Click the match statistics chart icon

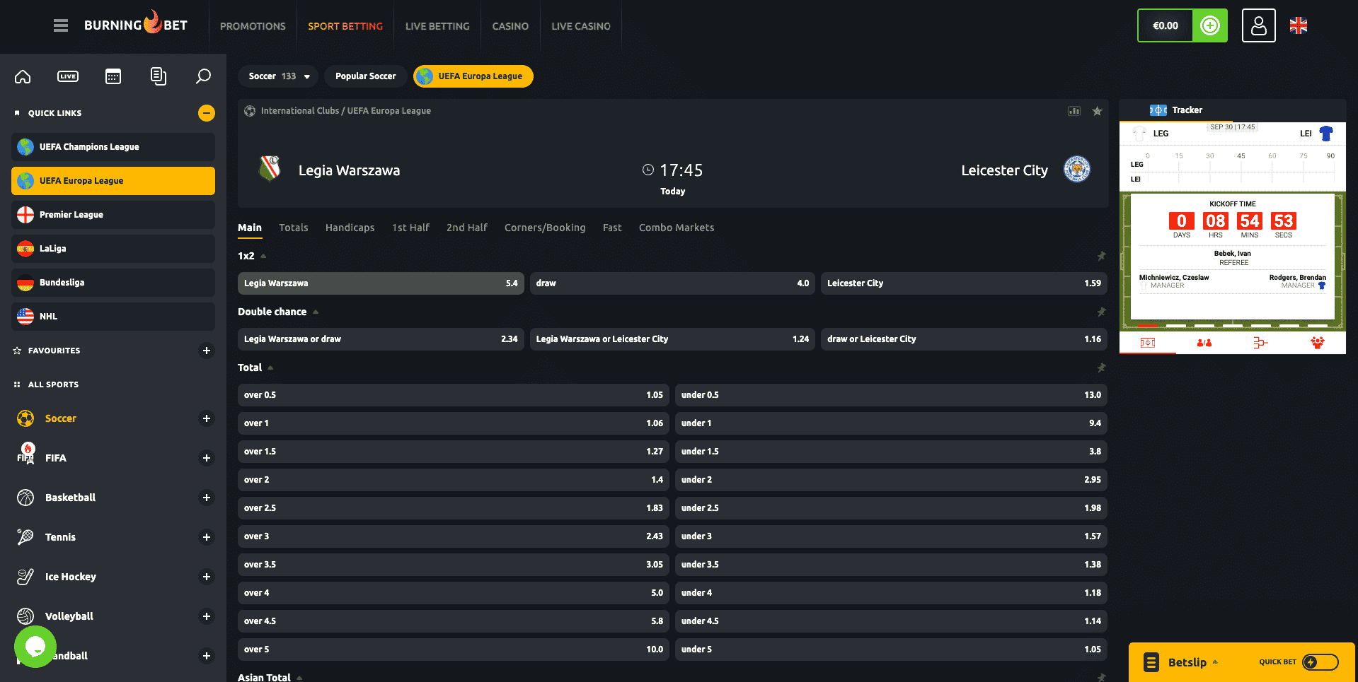(x=1074, y=111)
